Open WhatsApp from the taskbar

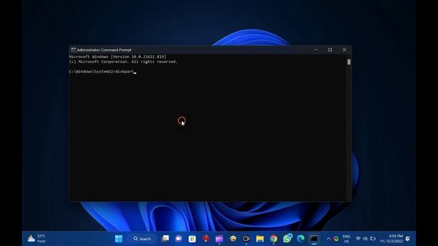tap(287, 238)
